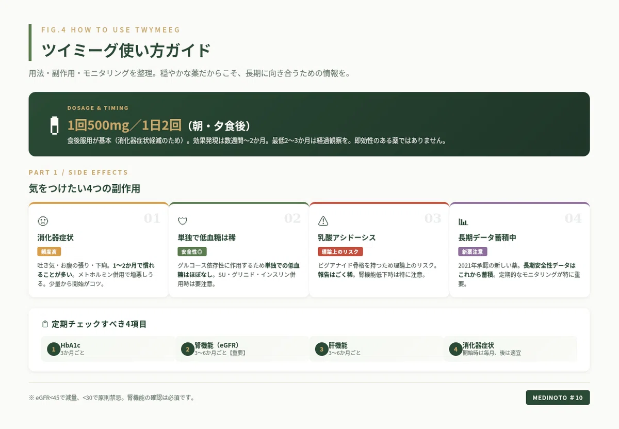Screen dimensions: 619x429
Task: Click the 食後服用が基本 description line
Action: [256, 140]
